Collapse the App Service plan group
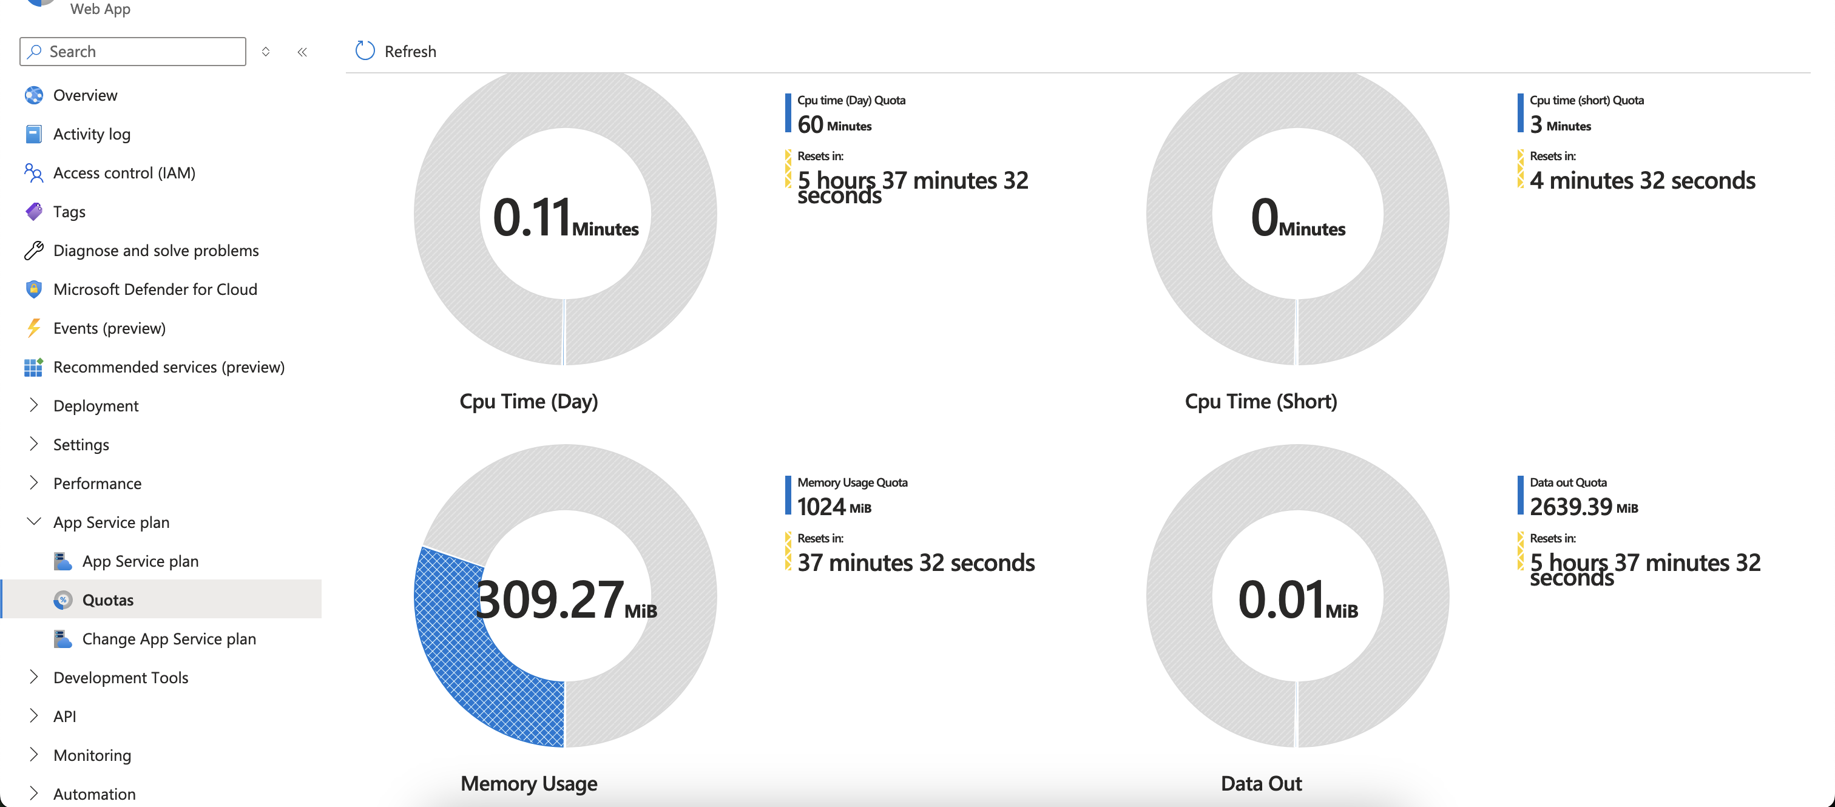 [33, 521]
